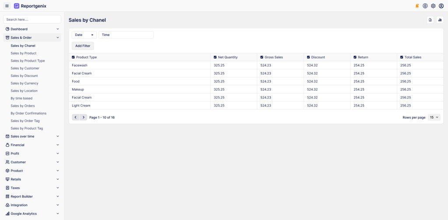This screenshot has height=220, width=448.
Task: Expand the Profit chevron
Action: point(58,154)
